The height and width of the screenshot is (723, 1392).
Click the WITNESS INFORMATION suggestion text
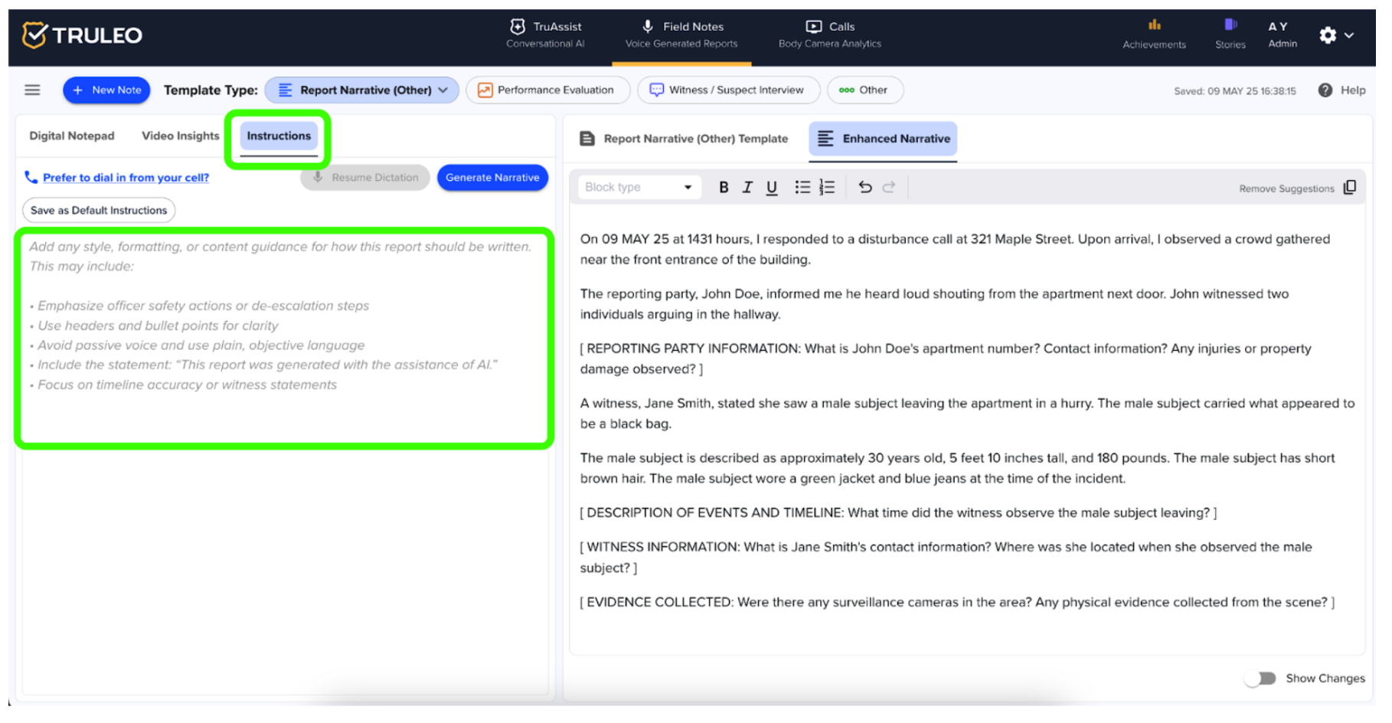point(946,558)
